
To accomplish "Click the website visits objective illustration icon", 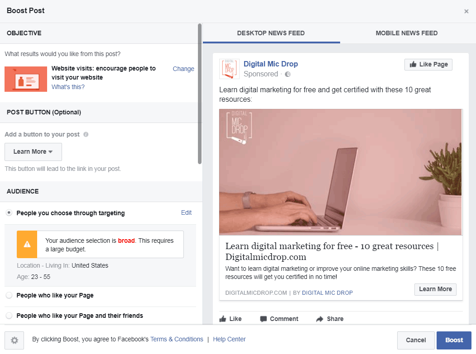I will [x=26, y=79].
